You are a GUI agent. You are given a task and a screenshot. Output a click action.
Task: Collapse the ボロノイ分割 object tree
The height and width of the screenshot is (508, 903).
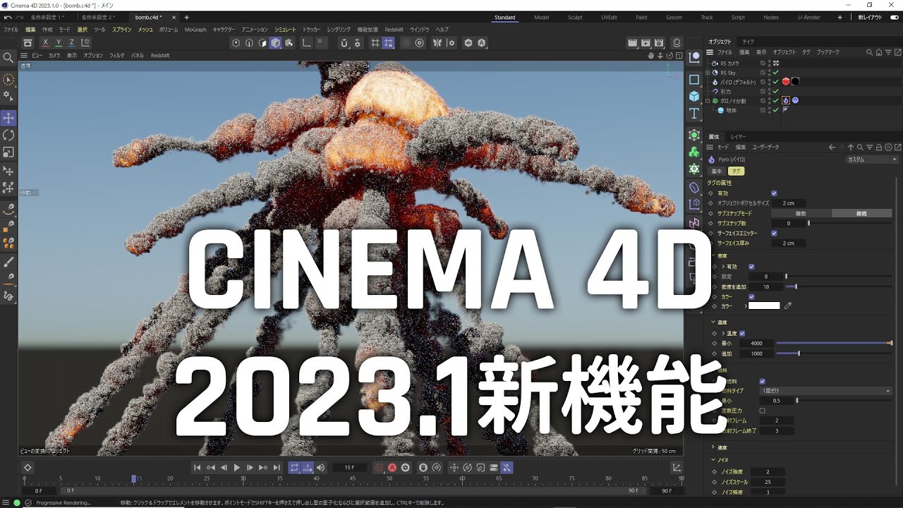[x=708, y=101]
